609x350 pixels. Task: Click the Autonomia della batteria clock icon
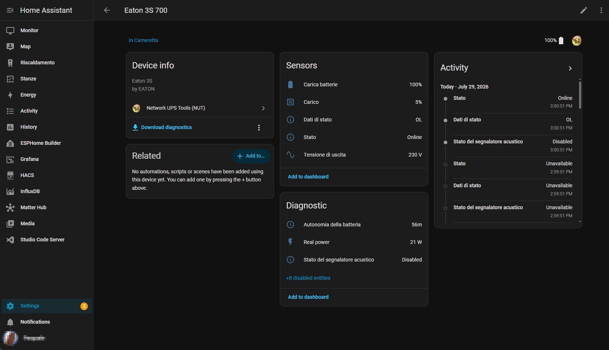[x=290, y=225]
